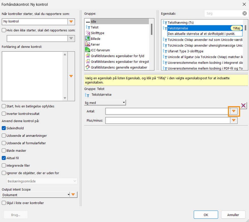Click the Forklaring box scroll-down arrow

[65, 98]
